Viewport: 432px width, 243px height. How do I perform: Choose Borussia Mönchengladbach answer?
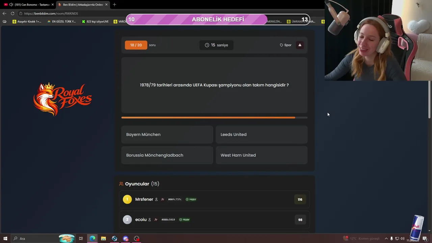(x=167, y=155)
